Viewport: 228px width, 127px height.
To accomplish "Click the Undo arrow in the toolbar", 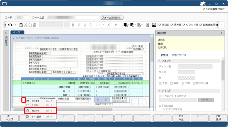I will tap(10, 25).
